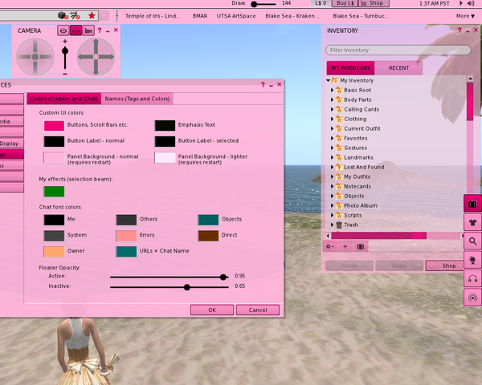482x385 pixels.
Task: Collapse the My Inventory root folder
Action: pyautogui.click(x=329, y=81)
